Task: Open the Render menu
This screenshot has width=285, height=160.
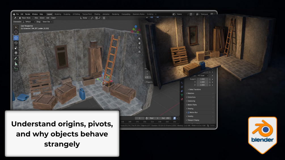Action: 28,14
